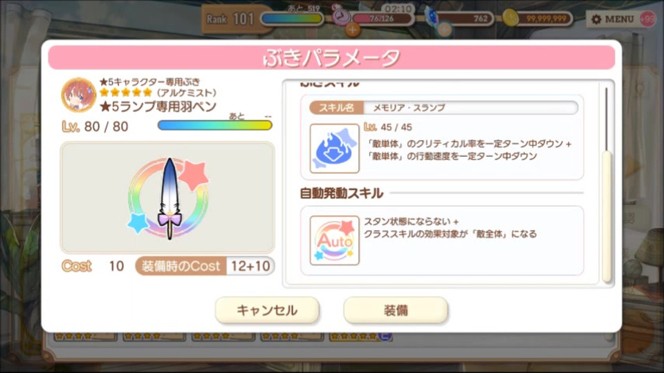Tap the character portrait avatar icon
This screenshot has width=664, height=373.
78,95
